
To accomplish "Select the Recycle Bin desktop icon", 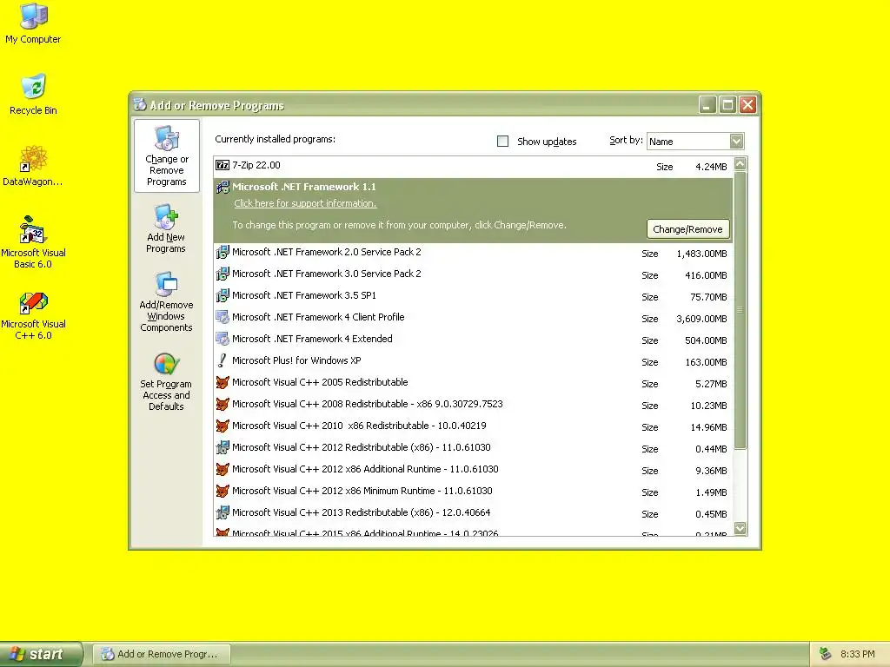I will [x=33, y=94].
